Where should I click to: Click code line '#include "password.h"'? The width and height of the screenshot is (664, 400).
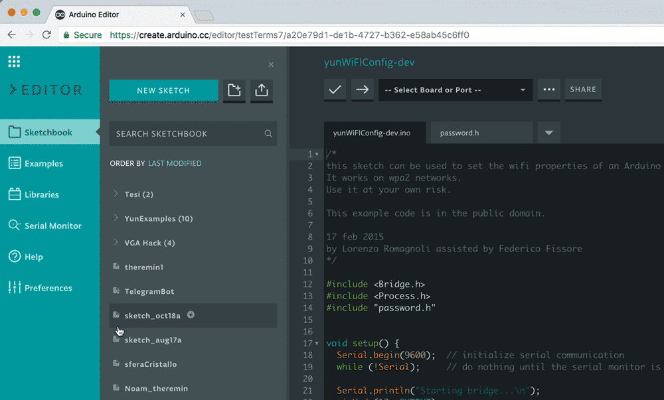coord(380,308)
